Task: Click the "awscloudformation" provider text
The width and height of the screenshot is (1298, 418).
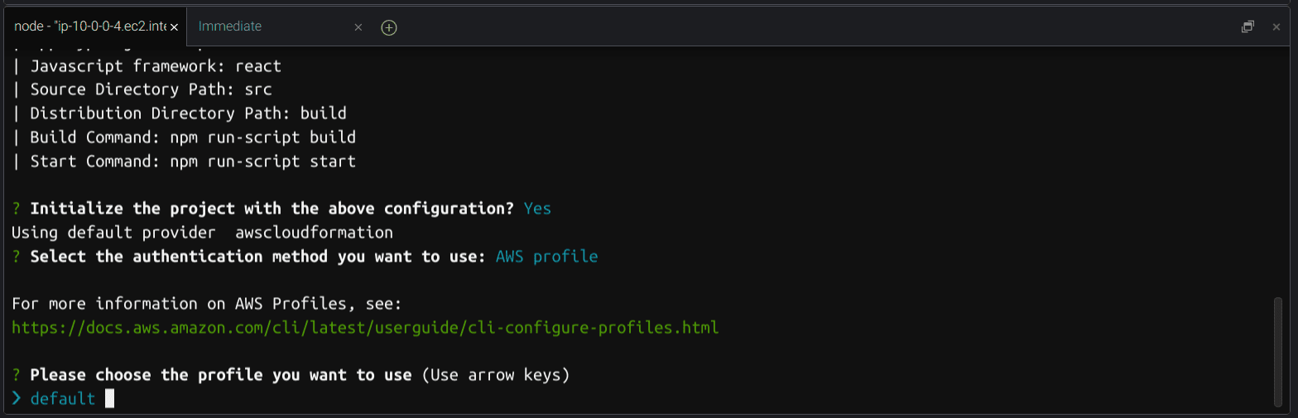Action: coord(314,233)
